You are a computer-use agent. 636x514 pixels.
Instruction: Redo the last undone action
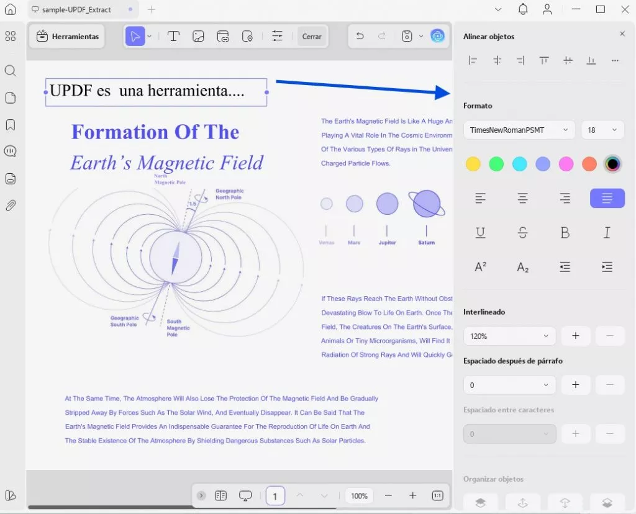[382, 36]
